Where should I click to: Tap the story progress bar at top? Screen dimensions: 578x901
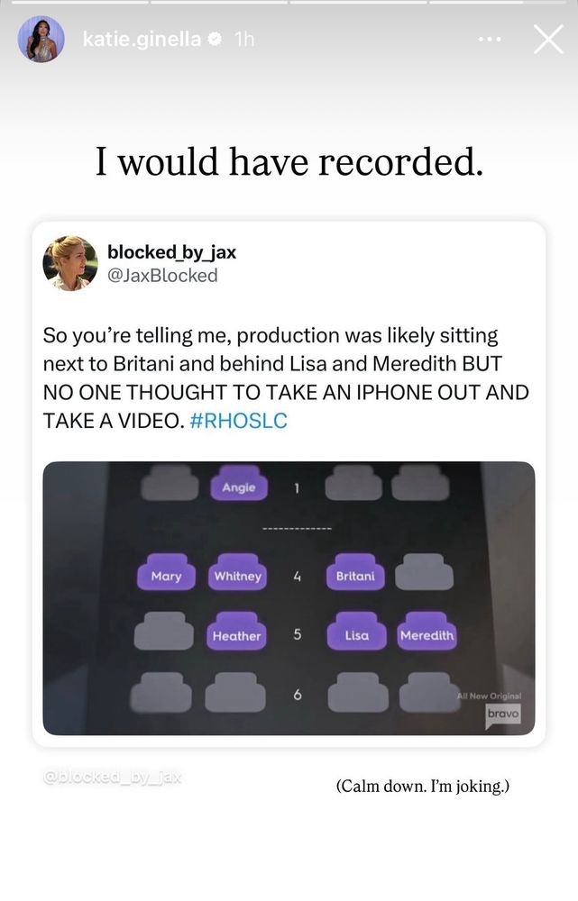tap(289, 3)
